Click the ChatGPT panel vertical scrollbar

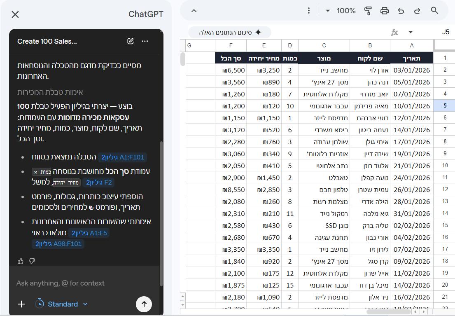(161, 214)
